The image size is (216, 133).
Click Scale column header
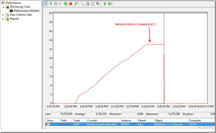(x=79, y=120)
